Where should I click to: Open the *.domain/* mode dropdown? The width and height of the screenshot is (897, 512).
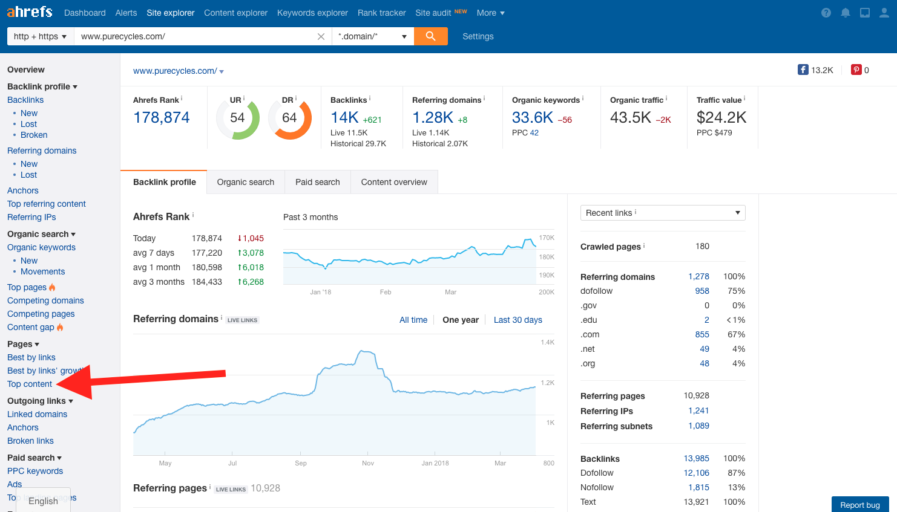(x=372, y=36)
